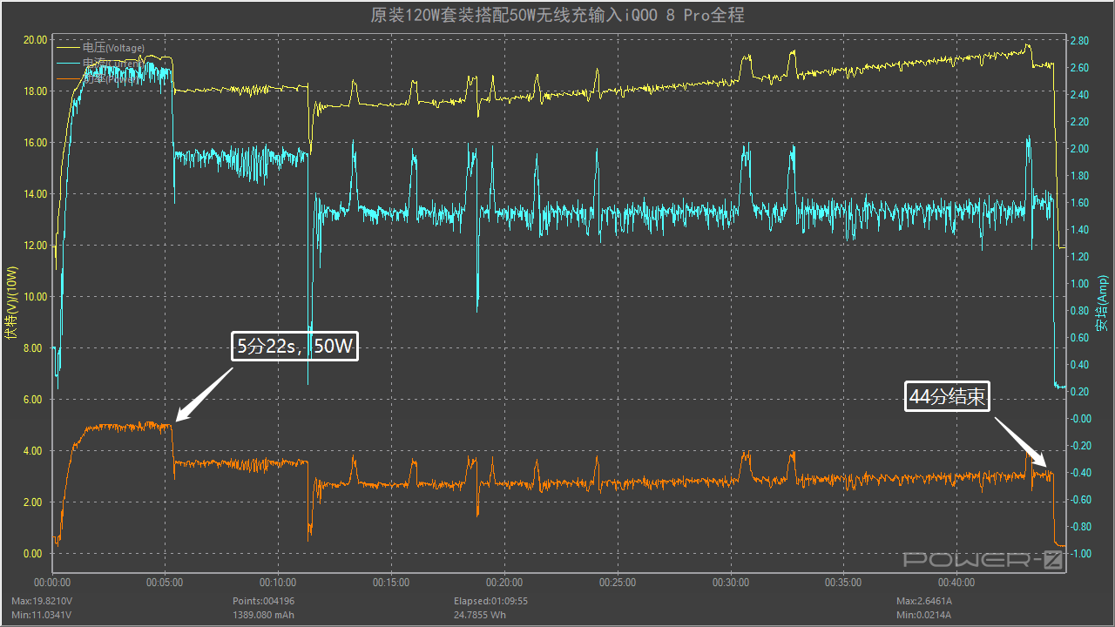Image resolution: width=1115 pixels, height=627 pixels.
Task: Click the 00:40:00 time axis label
Action: pos(956,583)
